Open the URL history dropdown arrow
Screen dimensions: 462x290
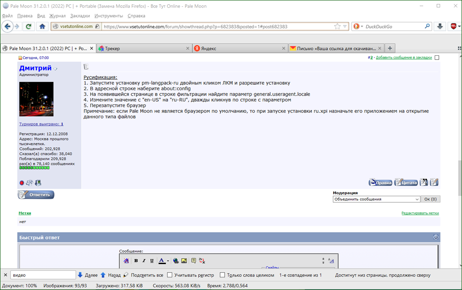[x=345, y=26]
